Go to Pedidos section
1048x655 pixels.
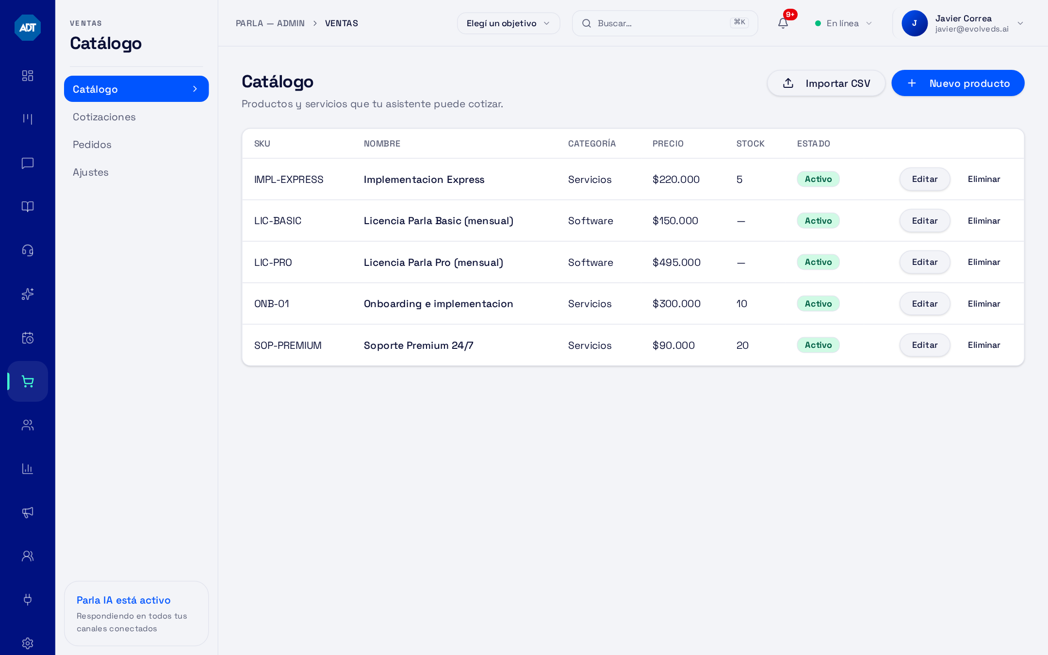pos(92,145)
